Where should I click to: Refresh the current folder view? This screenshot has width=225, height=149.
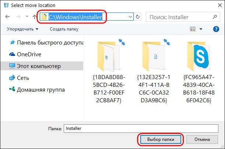[138, 17]
